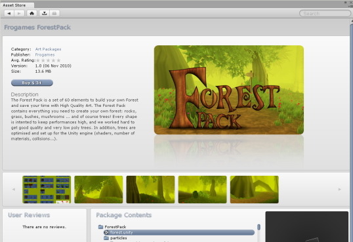Click the Description heading
This screenshot has height=242, width=353.
point(24,94)
